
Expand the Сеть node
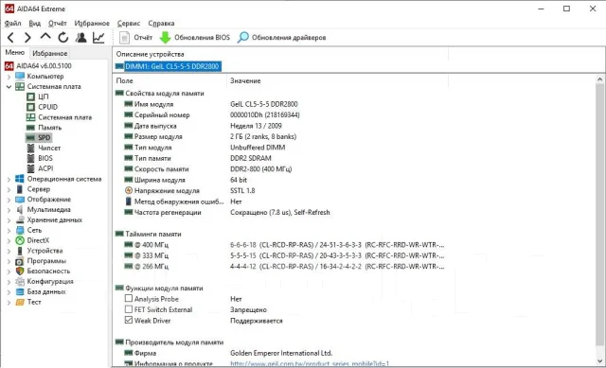(x=9, y=231)
